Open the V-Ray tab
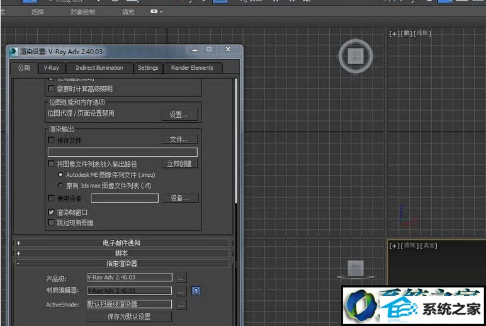 pyautogui.click(x=52, y=68)
